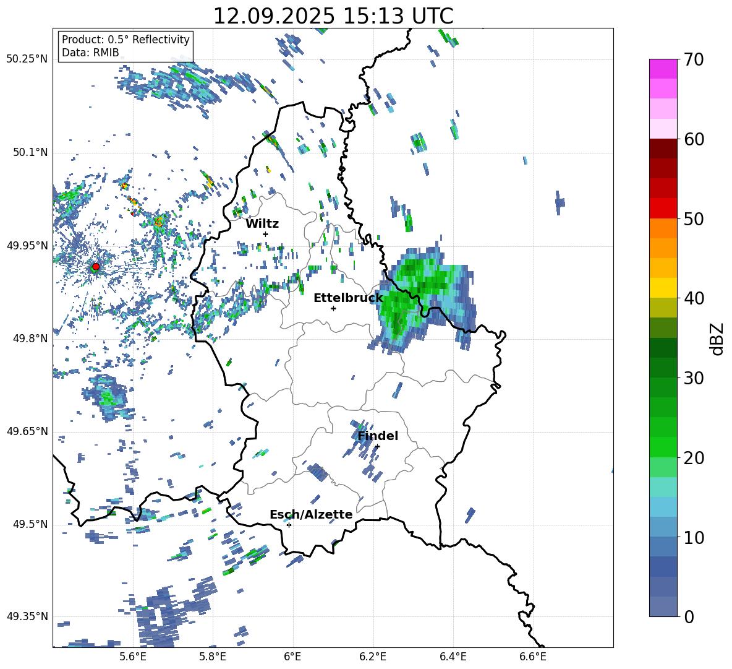Click the 49.95°N latitude label

pos(27,245)
